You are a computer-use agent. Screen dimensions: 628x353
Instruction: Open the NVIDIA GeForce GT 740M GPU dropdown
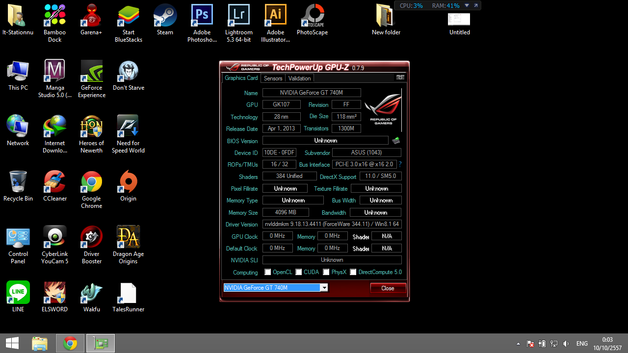click(x=324, y=288)
